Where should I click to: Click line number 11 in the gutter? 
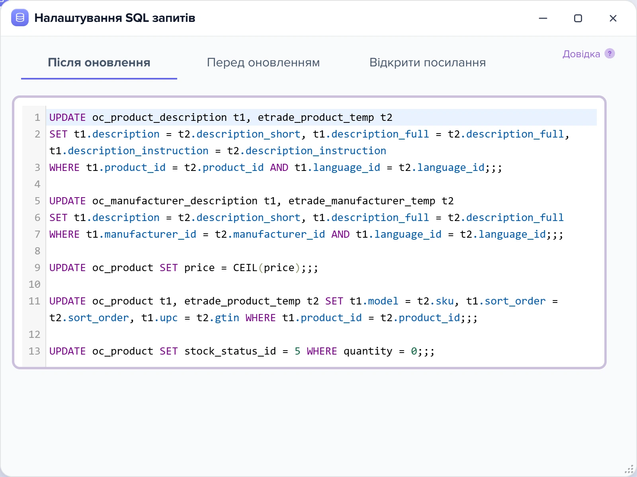click(x=34, y=301)
